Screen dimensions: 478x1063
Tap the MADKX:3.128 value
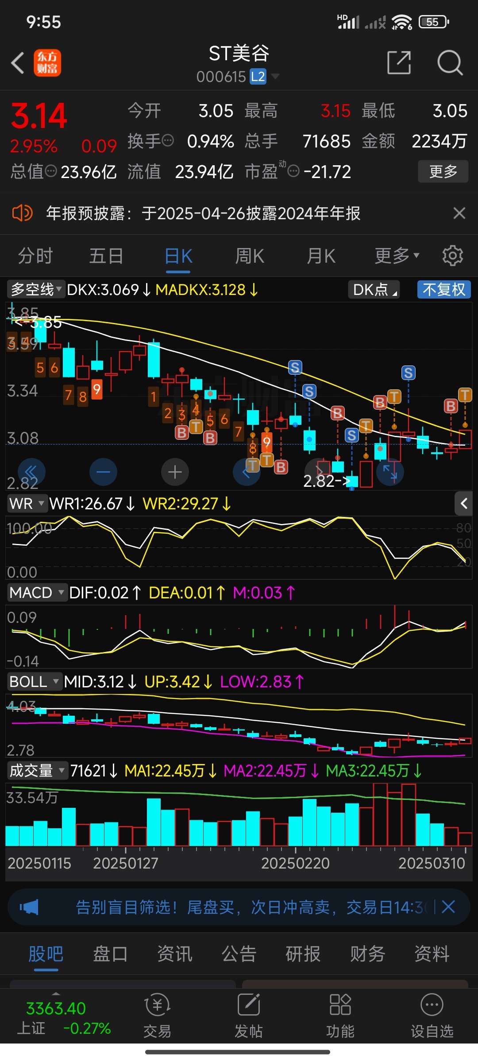coord(207,289)
